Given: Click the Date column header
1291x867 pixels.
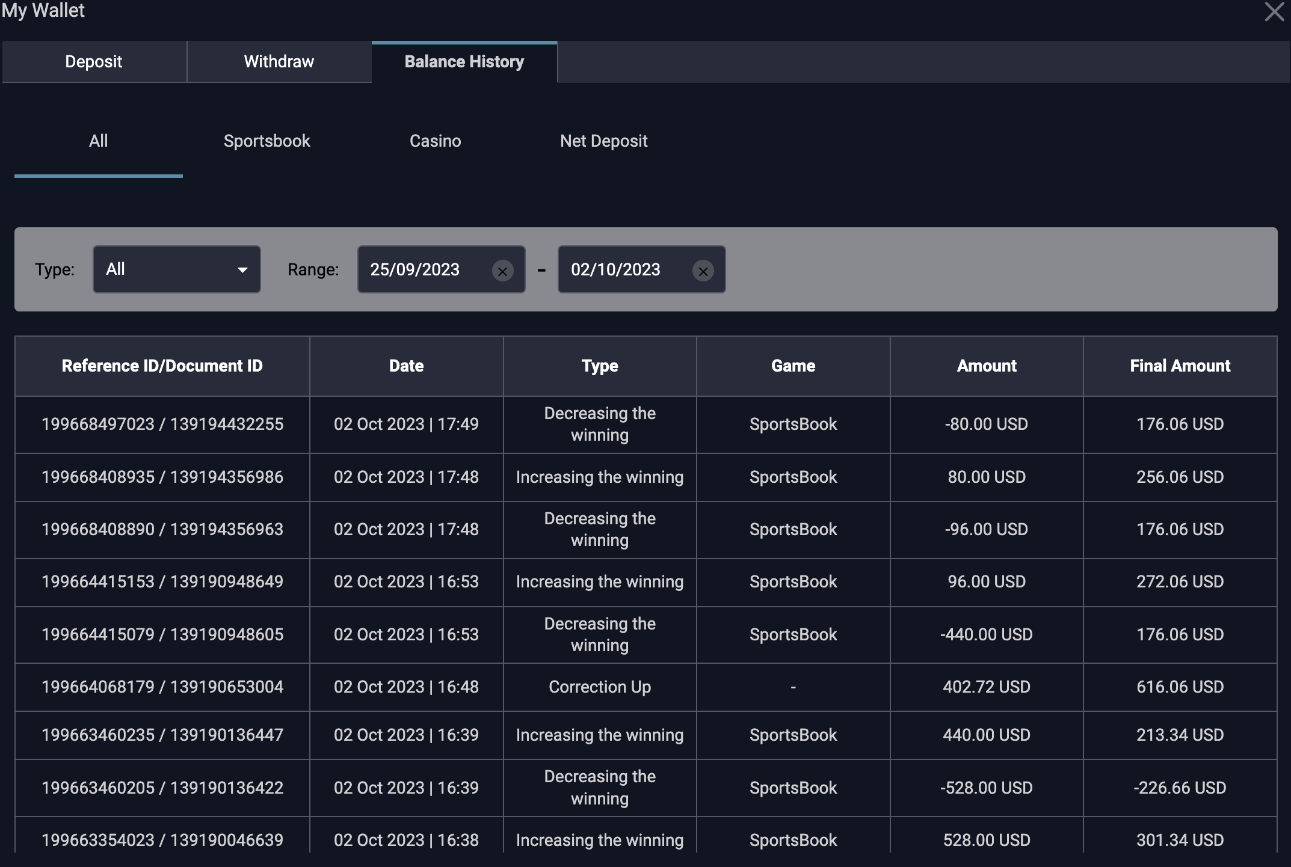Looking at the screenshot, I should [x=406, y=366].
